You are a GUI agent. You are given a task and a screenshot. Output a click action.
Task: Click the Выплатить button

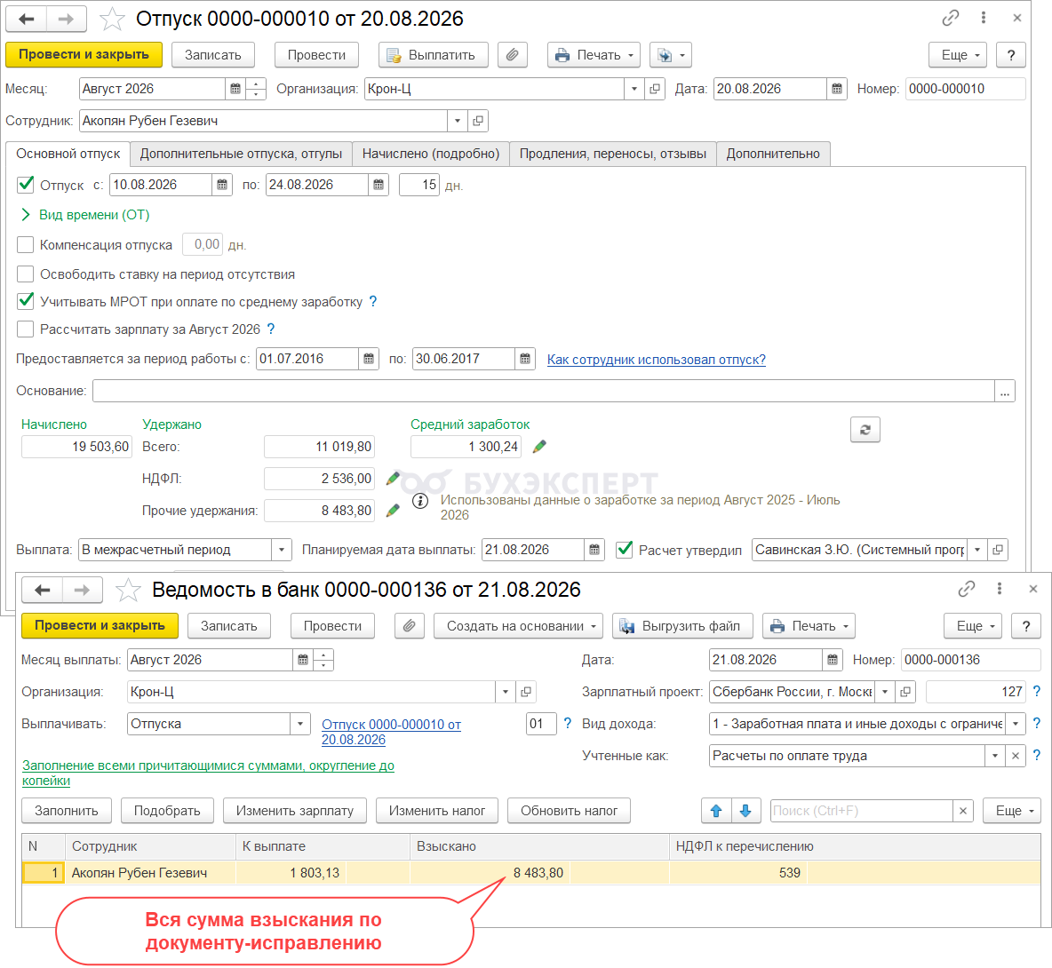click(434, 55)
